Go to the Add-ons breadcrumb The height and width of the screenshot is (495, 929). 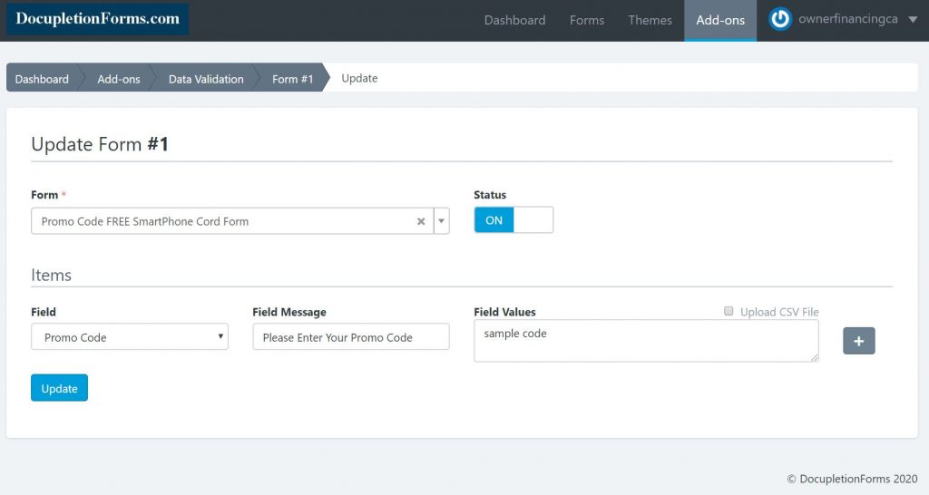click(x=119, y=79)
